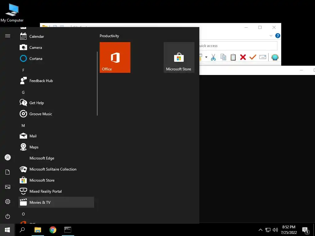Image resolution: width=315 pixels, height=236 pixels.
Task: Expand the File Explorer ribbon chevron
Action: point(271,36)
